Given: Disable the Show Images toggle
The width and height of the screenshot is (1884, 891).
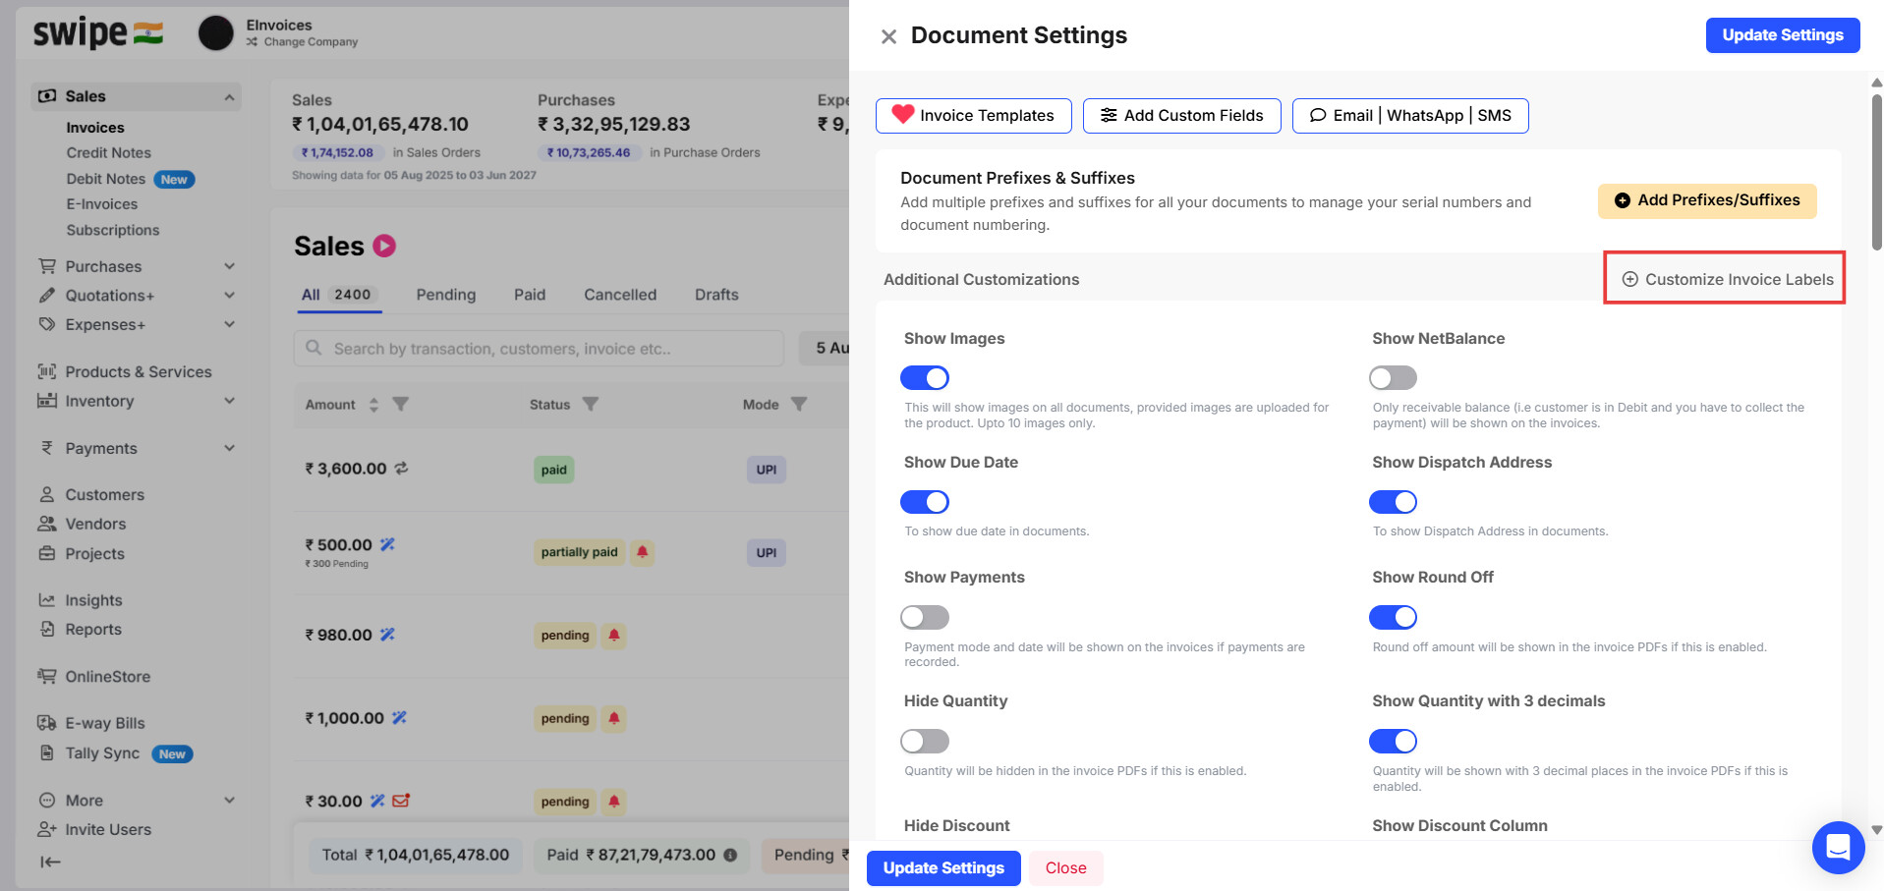Looking at the screenshot, I should [924, 378].
